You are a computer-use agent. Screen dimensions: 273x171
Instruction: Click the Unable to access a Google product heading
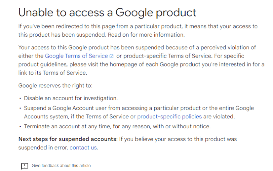coord(107,12)
